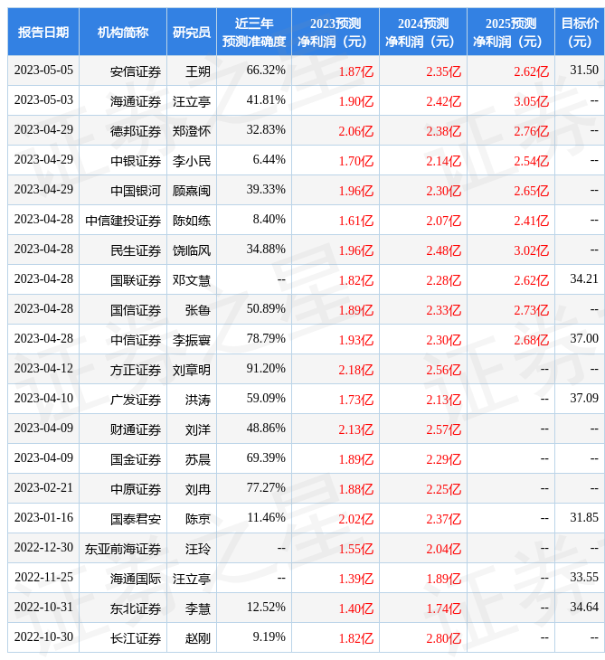Select researcher cell 顾熹闽
Screen dimensions: 605x660
(192, 191)
